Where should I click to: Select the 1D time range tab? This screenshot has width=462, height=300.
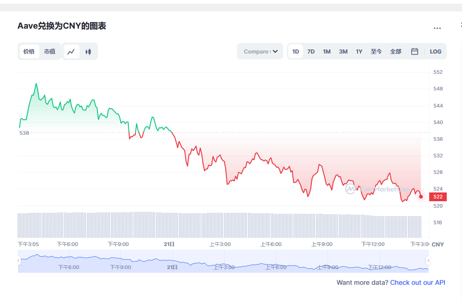click(x=296, y=52)
